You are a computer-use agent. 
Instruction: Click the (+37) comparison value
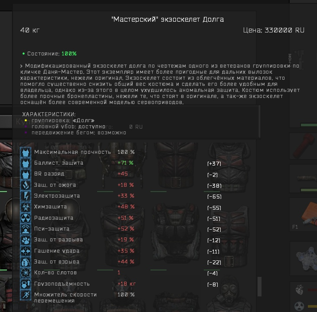[x=214, y=164]
